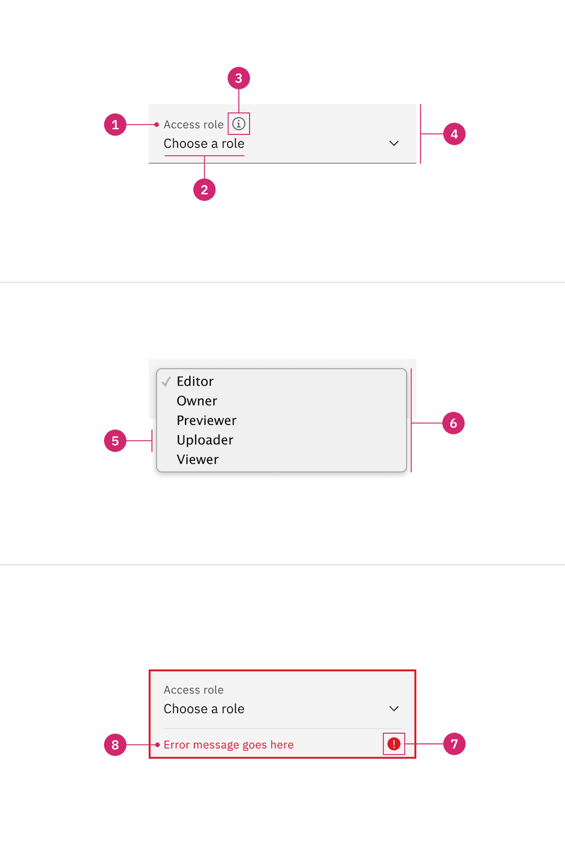565x848 pixels.
Task: Click the checkmark beside Editor
Action: pos(166,381)
